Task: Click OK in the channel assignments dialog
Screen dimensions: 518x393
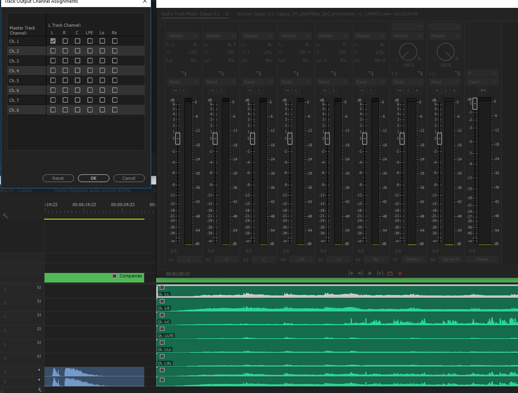Action: point(93,178)
